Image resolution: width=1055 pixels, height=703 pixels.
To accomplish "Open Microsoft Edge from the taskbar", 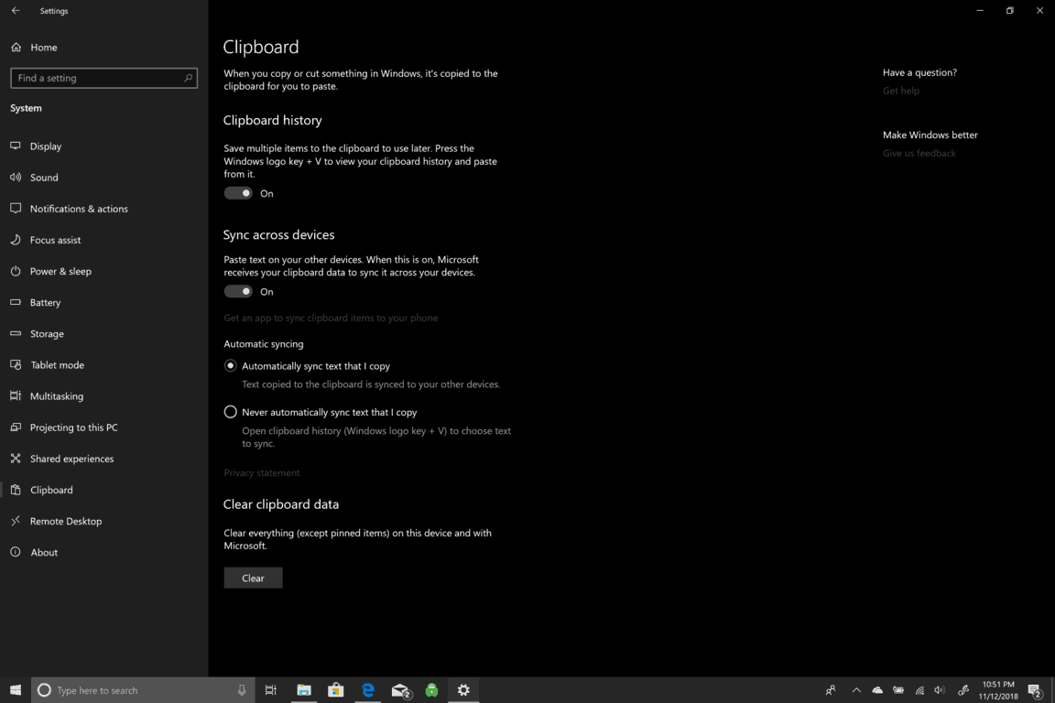I will 368,690.
